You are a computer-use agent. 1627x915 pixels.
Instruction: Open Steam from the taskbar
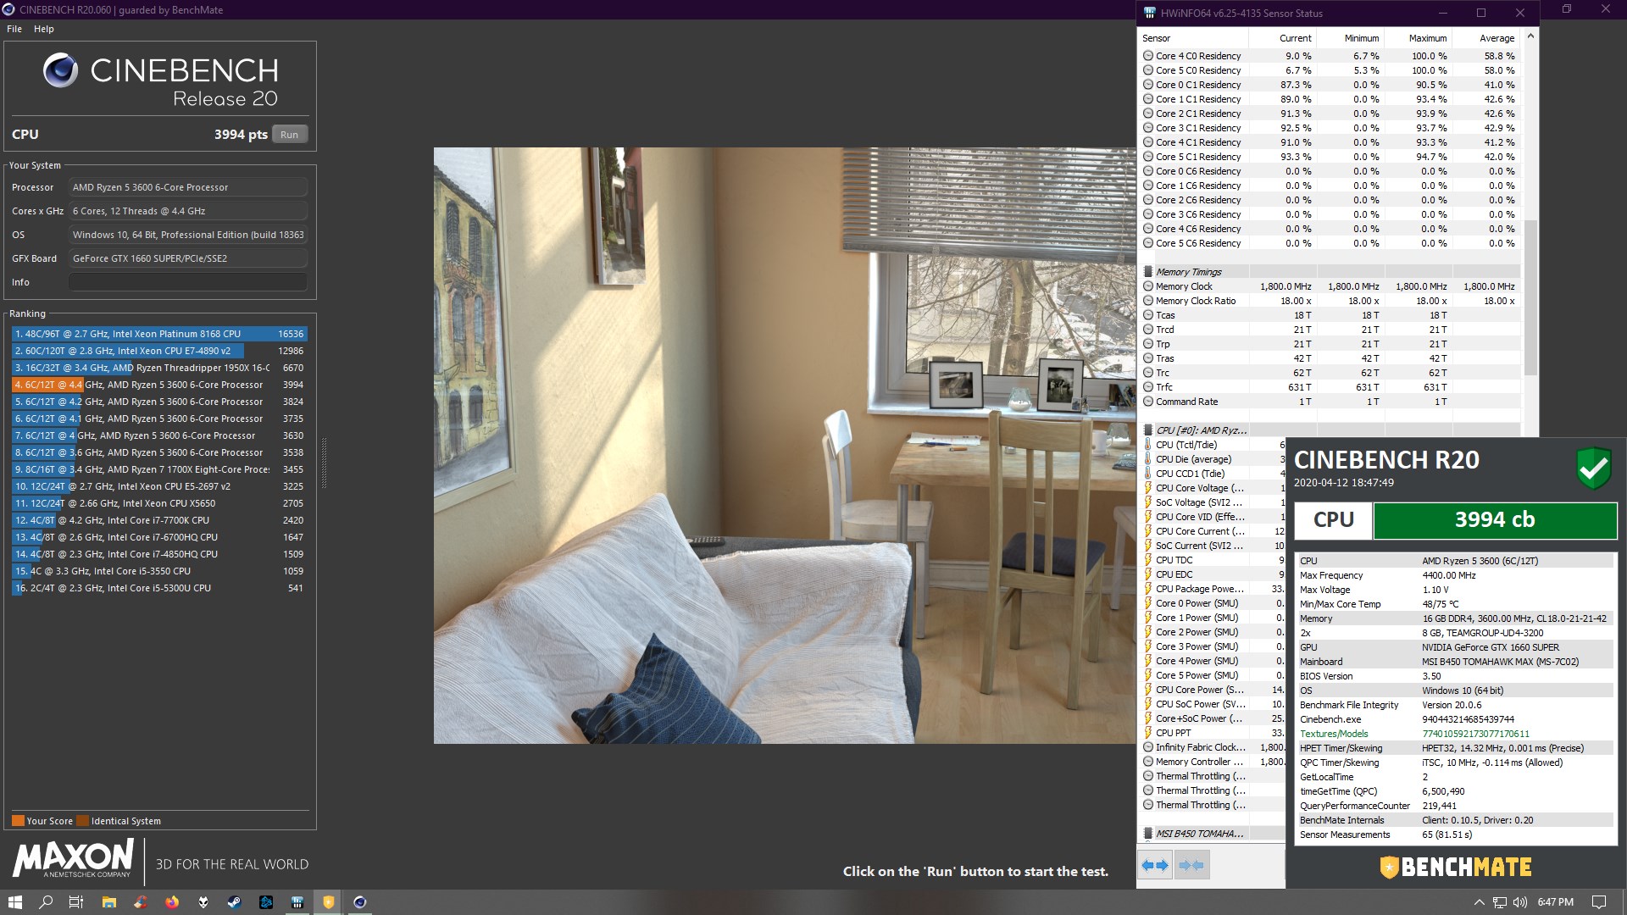point(234,902)
